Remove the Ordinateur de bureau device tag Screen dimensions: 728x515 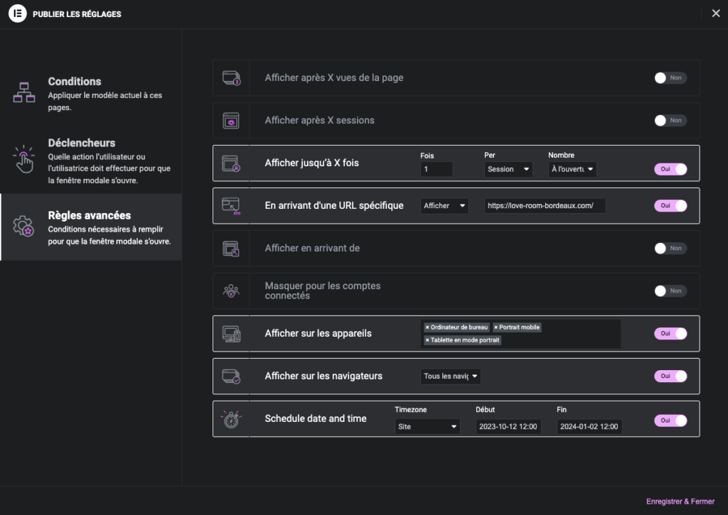tap(427, 327)
